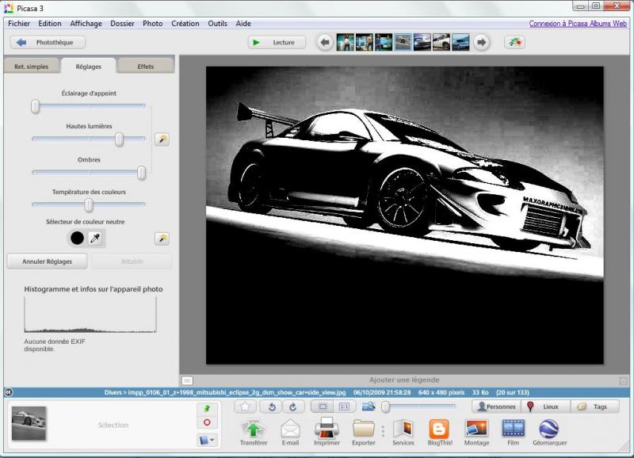Open the fifth filmstrip thumbnail
The image size is (634, 458).
click(422, 43)
